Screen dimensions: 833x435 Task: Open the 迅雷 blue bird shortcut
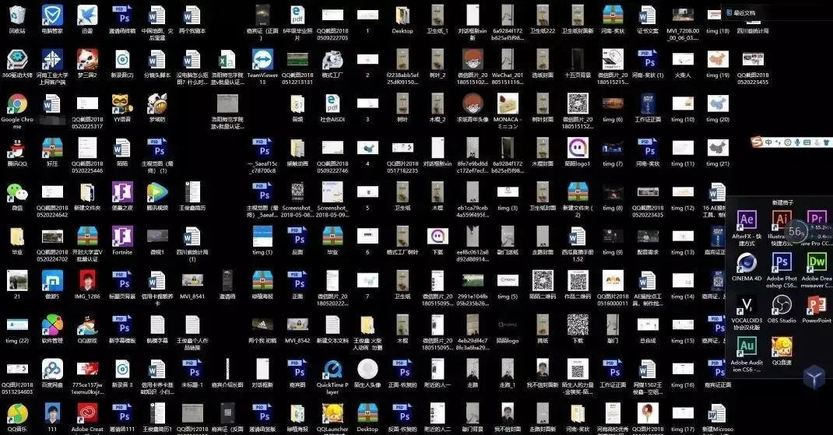click(x=87, y=16)
